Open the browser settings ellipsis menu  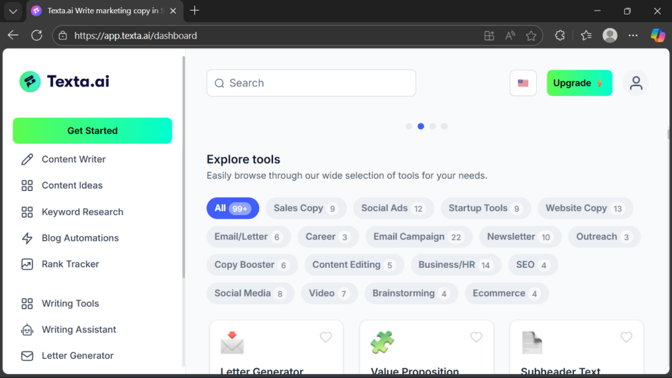[633, 35]
